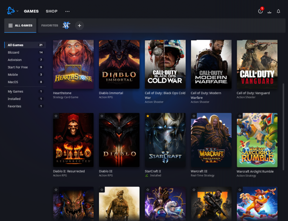Toggle the star on the purple fantasy heroes cover

pos(148,190)
